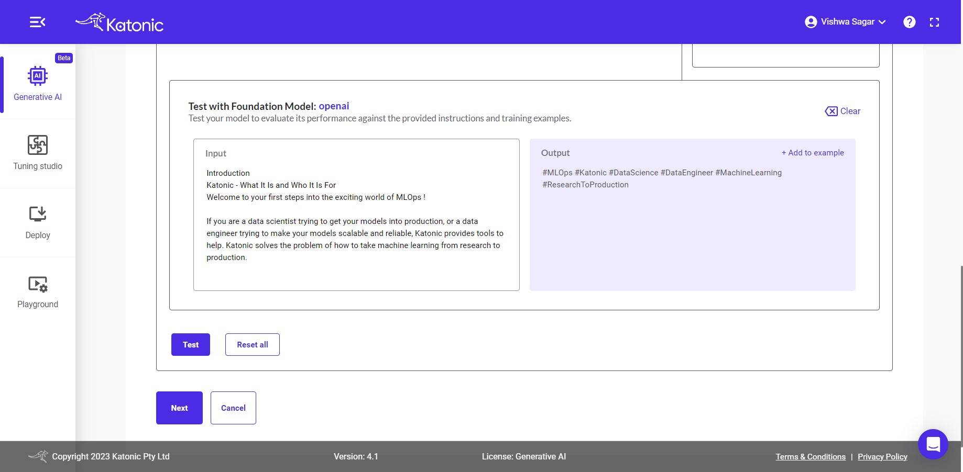Click the openai foundation model link
Image resolution: width=963 pixels, height=472 pixels.
[334, 106]
